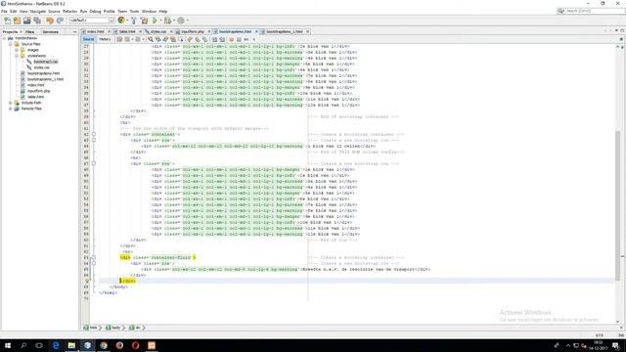The width and height of the screenshot is (626, 352).
Task: Click the Save All toolbar icon
Action: [x=37, y=21]
